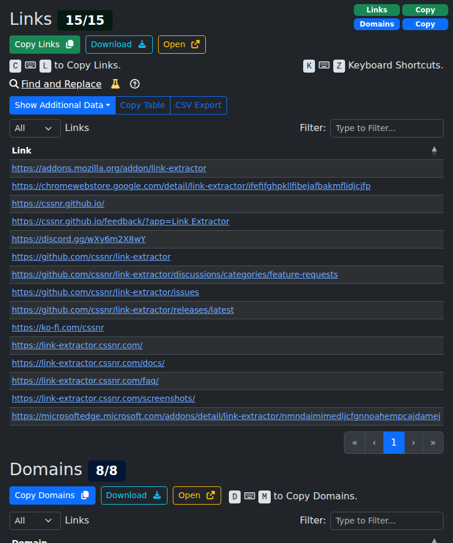The image size is (453, 543).
Task: Click the next page chevron
Action: click(413, 442)
